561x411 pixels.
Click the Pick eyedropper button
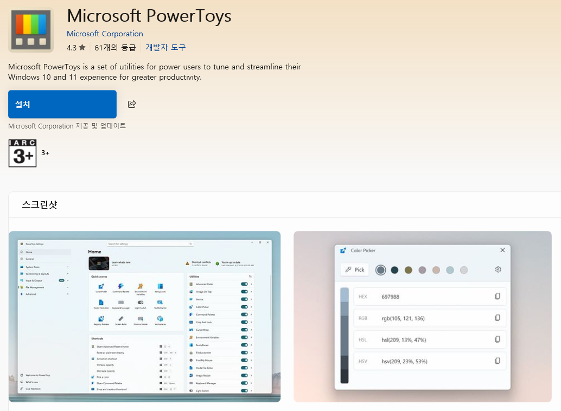[x=355, y=269]
